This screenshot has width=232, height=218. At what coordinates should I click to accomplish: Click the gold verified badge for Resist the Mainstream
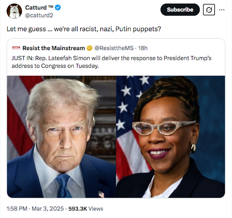90,48
